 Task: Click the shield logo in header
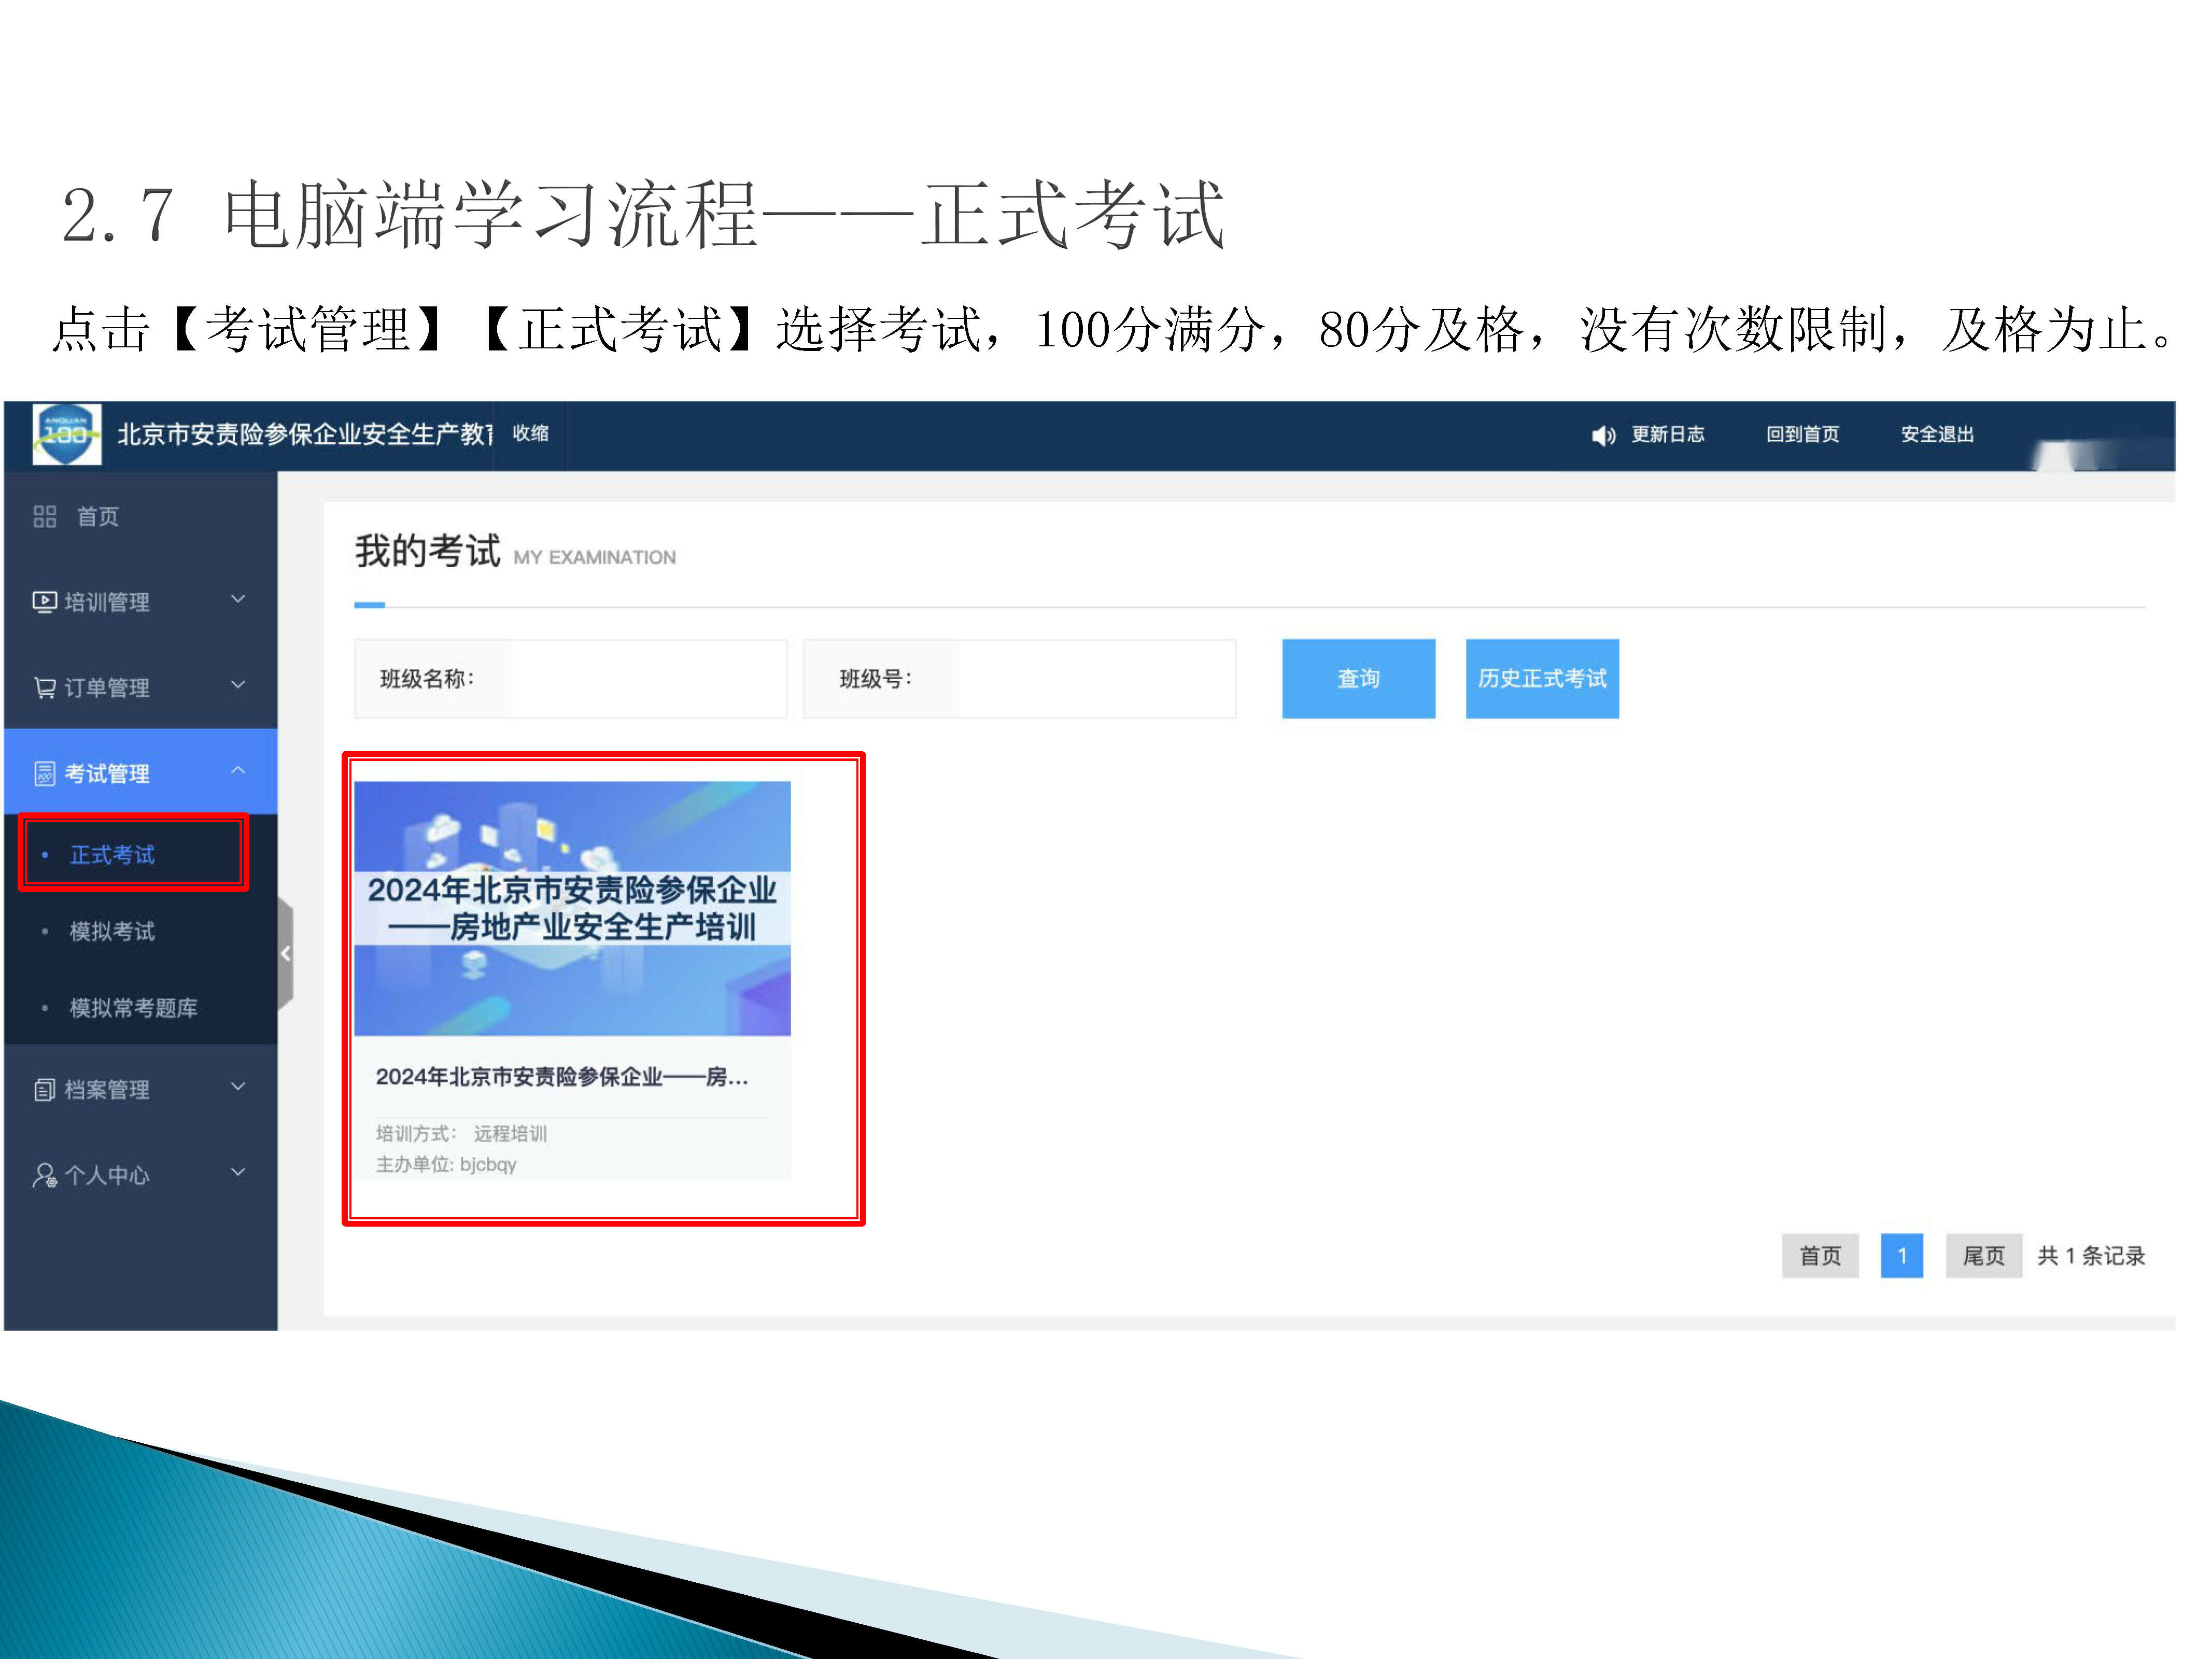click(67, 435)
